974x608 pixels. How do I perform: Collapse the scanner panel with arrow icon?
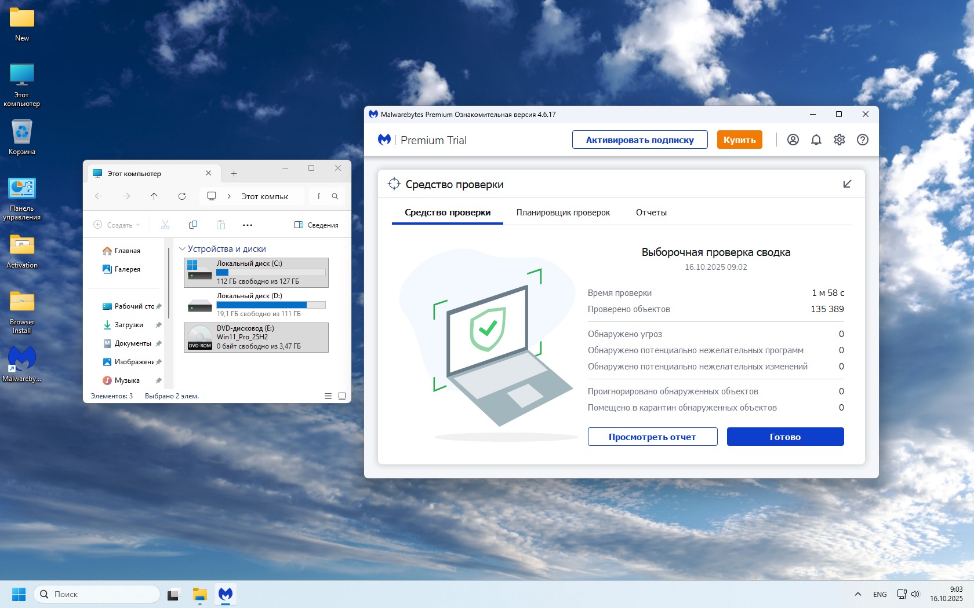847,184
